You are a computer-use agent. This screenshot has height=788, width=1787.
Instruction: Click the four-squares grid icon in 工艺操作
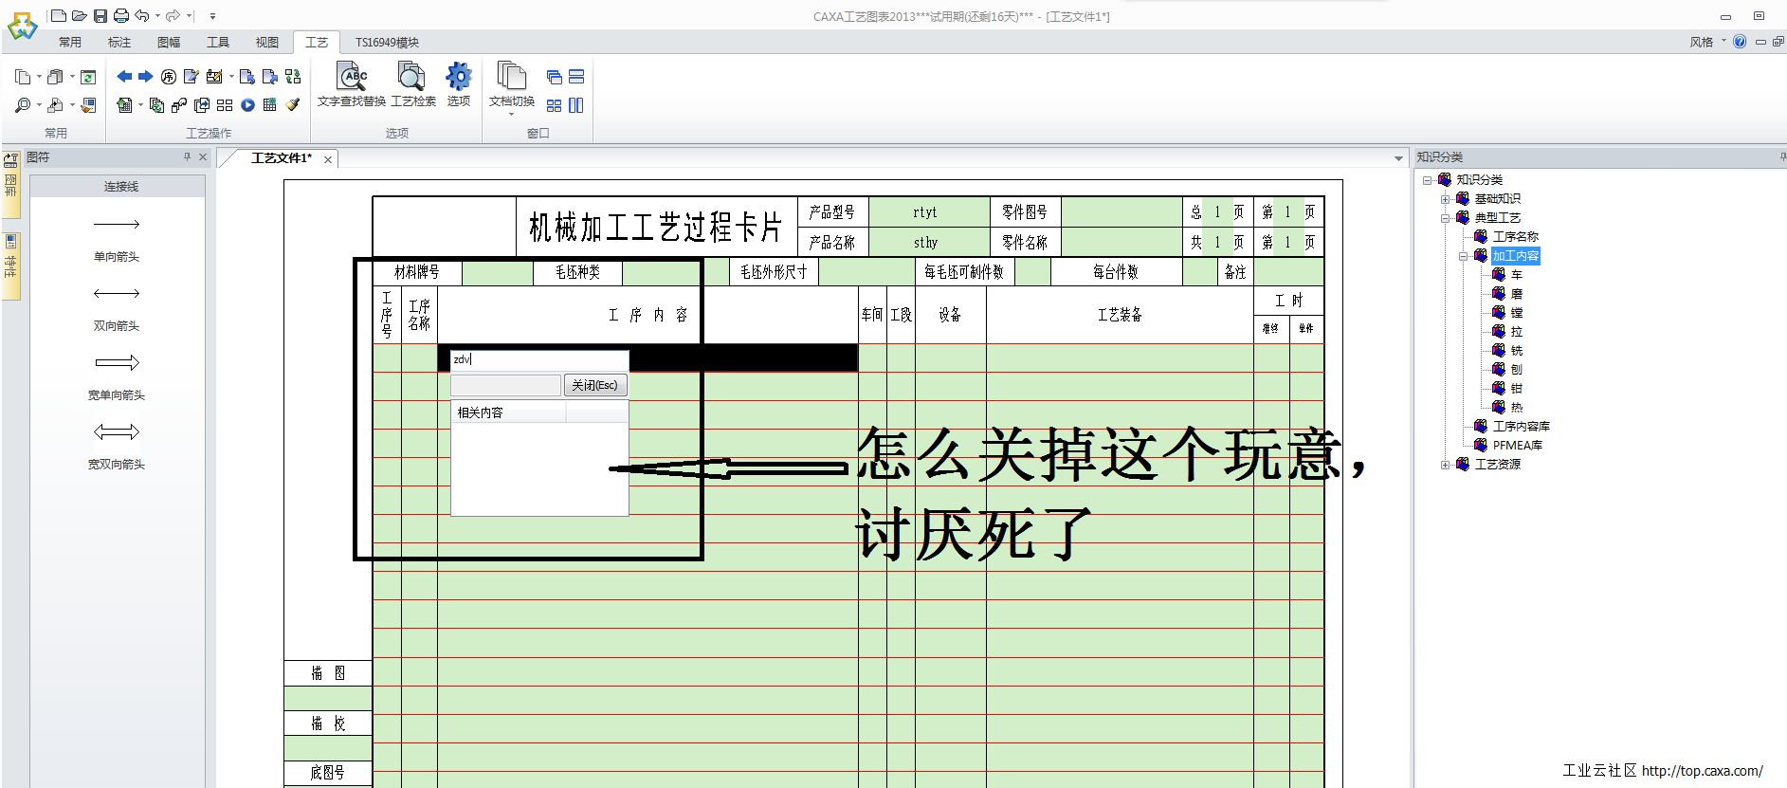click(x=225, y=105)
